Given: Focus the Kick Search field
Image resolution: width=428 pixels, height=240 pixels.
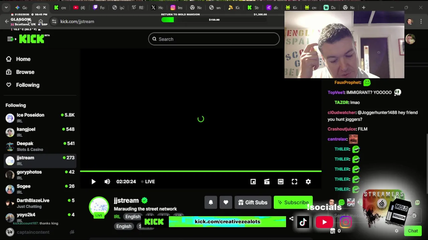Looking at the screenshot, I should 214,39.
